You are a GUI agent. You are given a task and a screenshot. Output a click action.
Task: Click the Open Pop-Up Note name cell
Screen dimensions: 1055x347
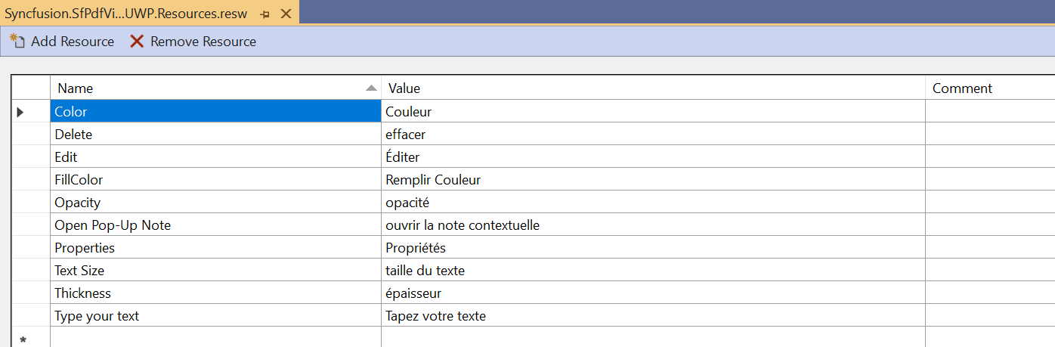click(x=215, y=225)
